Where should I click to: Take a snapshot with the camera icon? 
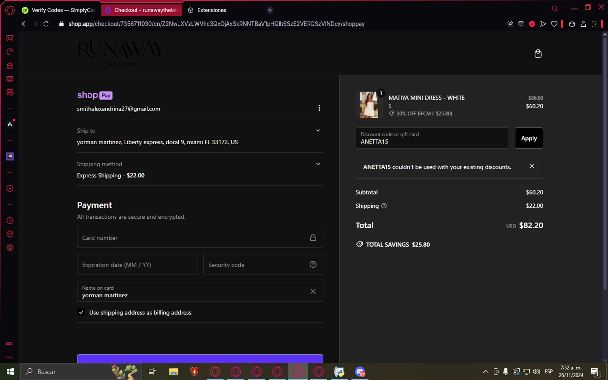click(521, 24)
